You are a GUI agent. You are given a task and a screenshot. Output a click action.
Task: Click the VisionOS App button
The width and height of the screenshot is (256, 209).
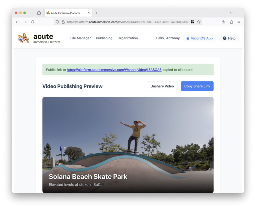pyautogui.click(x=199, y=38)
